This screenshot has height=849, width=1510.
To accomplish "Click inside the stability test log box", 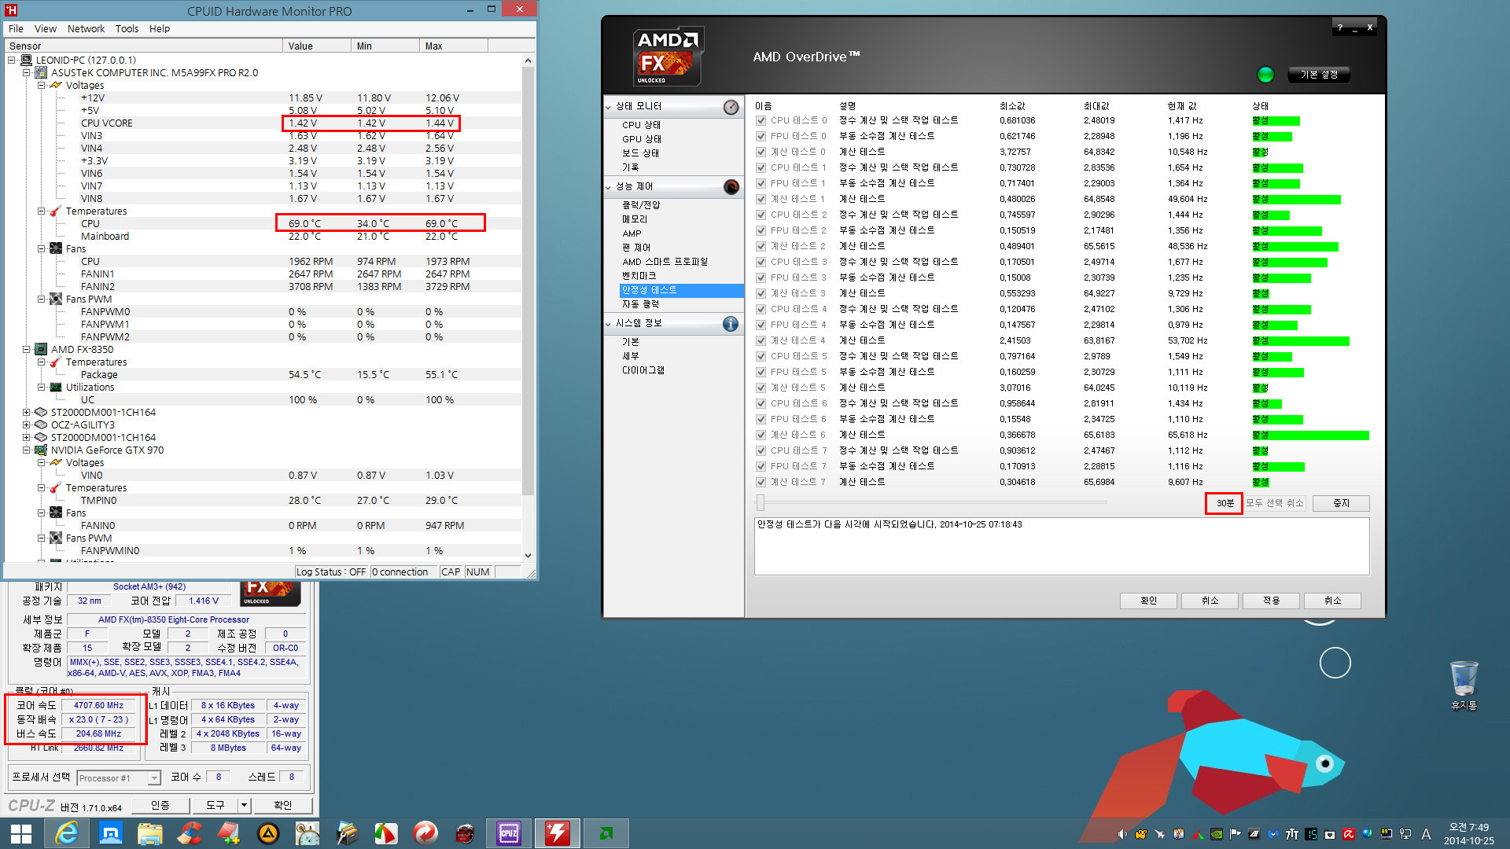I will 1061,546.
